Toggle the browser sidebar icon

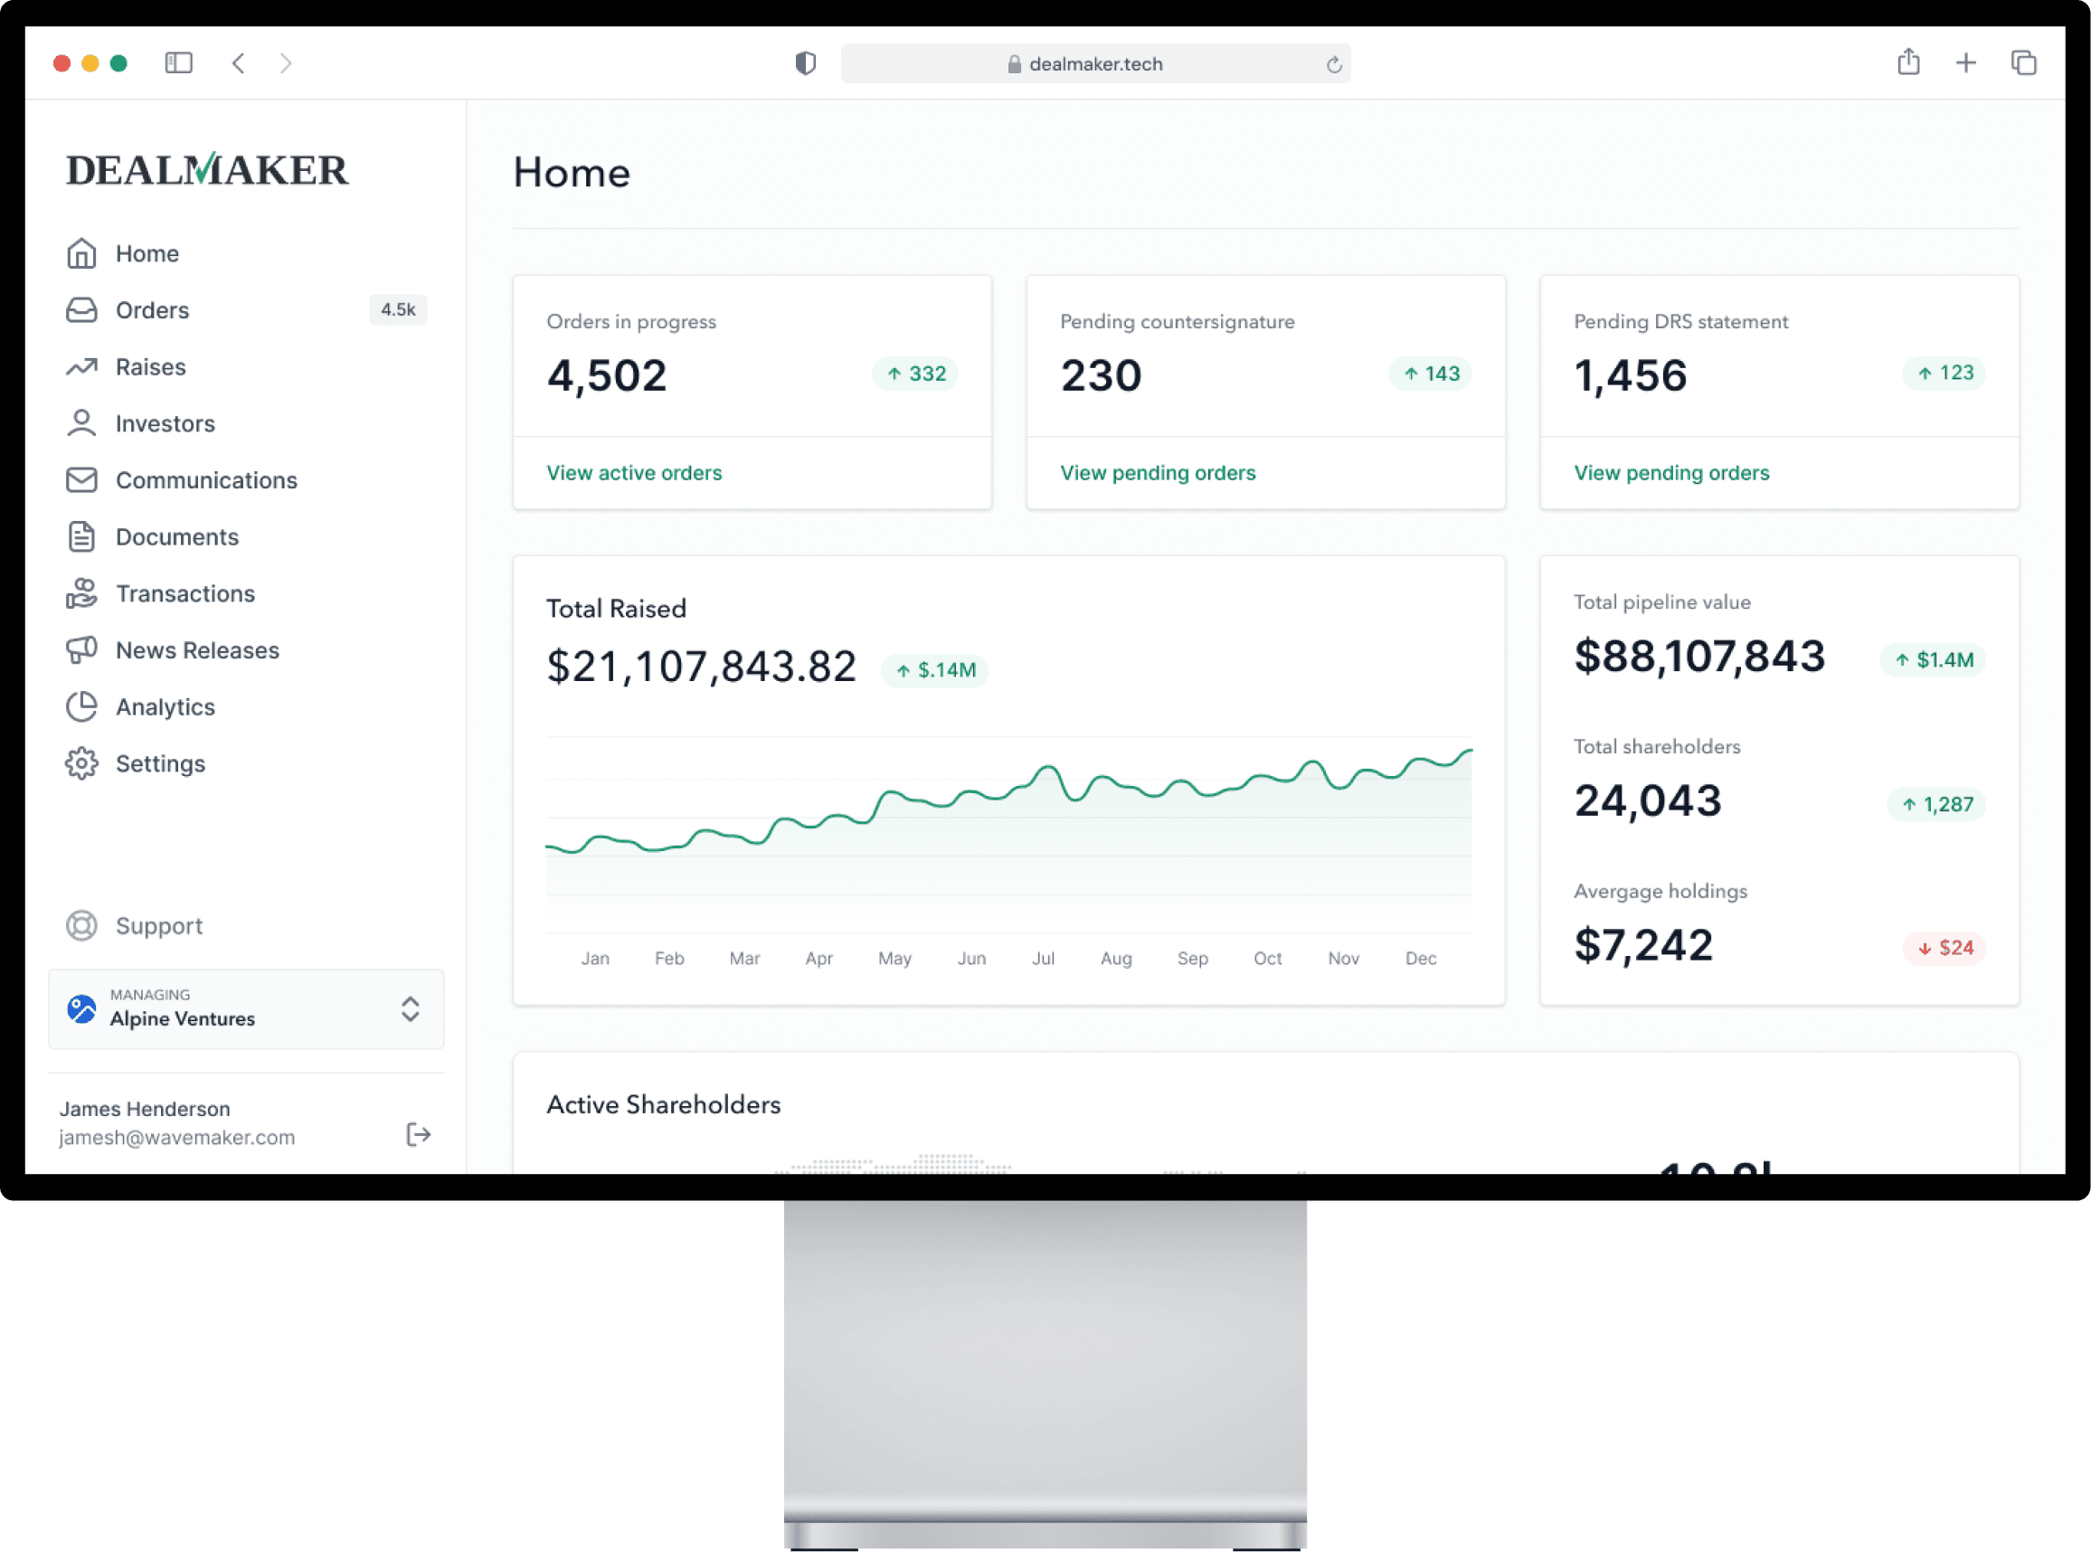(x=178, y=63)
